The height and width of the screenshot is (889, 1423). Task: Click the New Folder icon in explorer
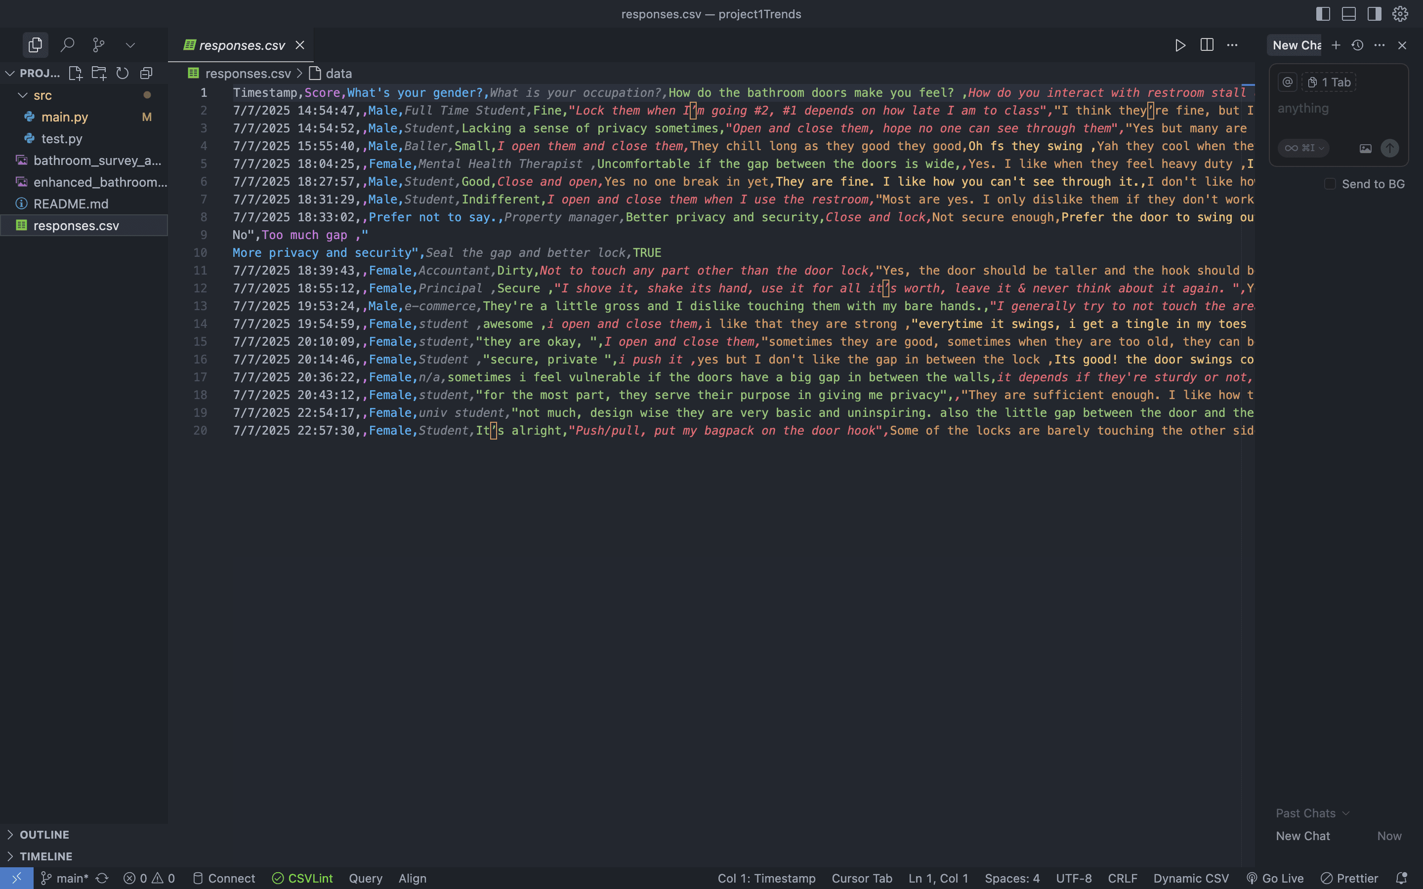coord(99,73)
